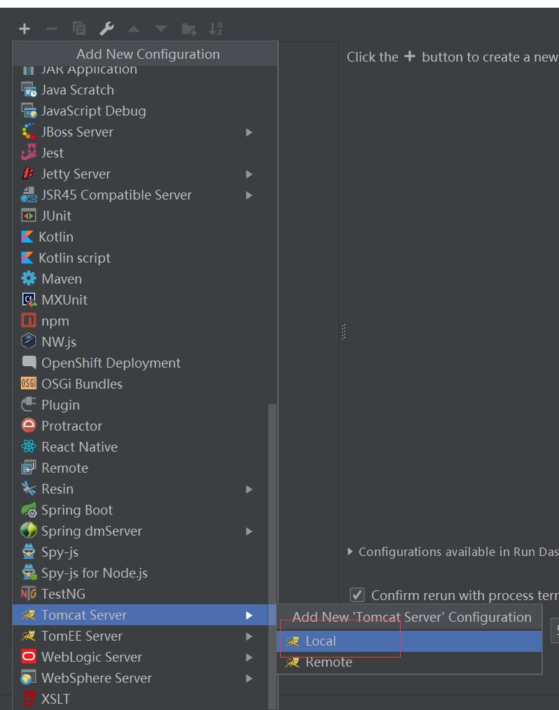Screen dimensions: 559x710
Task: Click the Protractor icon
Action: (x=29, y=425)
